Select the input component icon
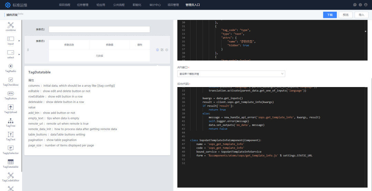This screenshot has width=372, height=191. click(11, 39)
